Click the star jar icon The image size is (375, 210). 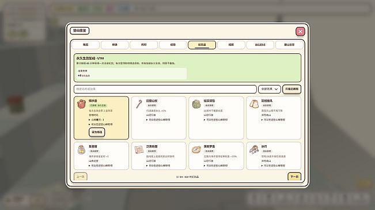point(81,150)
